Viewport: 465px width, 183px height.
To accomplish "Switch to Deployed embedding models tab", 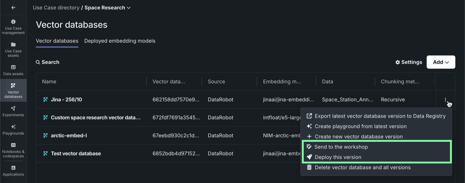I will tap(120, 41).
